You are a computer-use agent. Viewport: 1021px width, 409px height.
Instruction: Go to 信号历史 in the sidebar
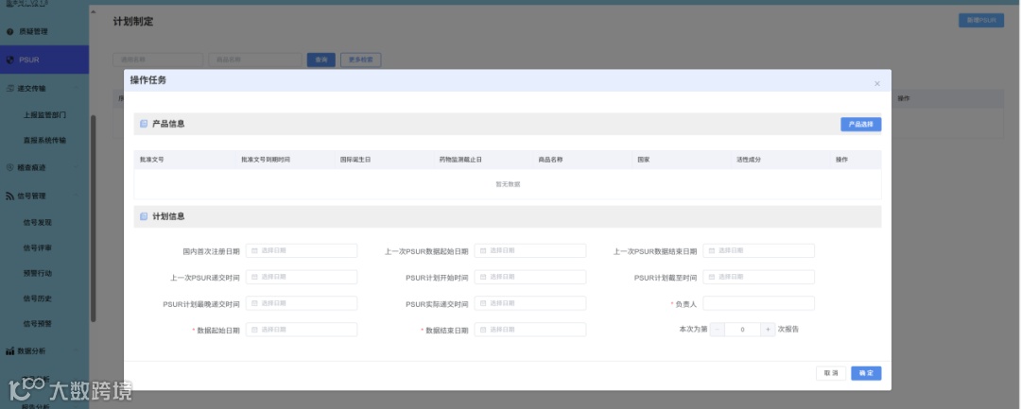point(37,298)
